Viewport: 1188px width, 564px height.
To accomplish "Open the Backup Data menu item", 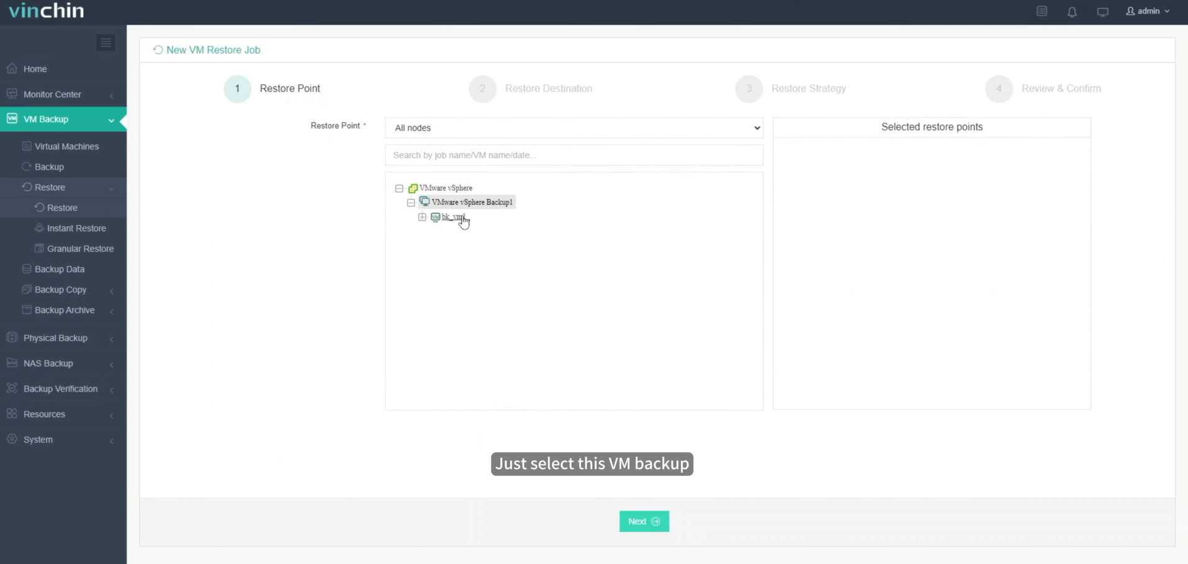I will click(x=60, y=269).
